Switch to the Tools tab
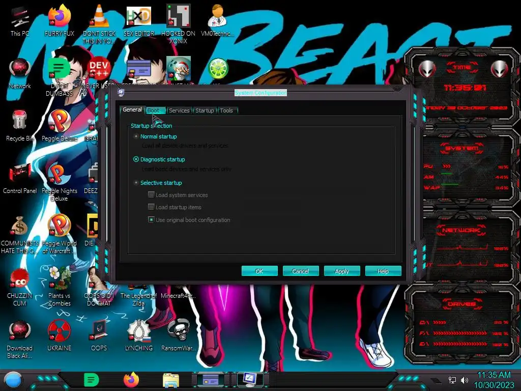This screenshot has width=521, height=391. (x=226, y=110)
